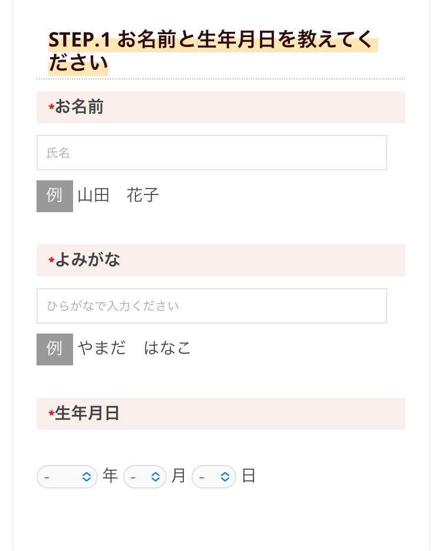Click the red asterisk before お名前
The height and width of the screenshot is (551, 442).
coord(51,108)
